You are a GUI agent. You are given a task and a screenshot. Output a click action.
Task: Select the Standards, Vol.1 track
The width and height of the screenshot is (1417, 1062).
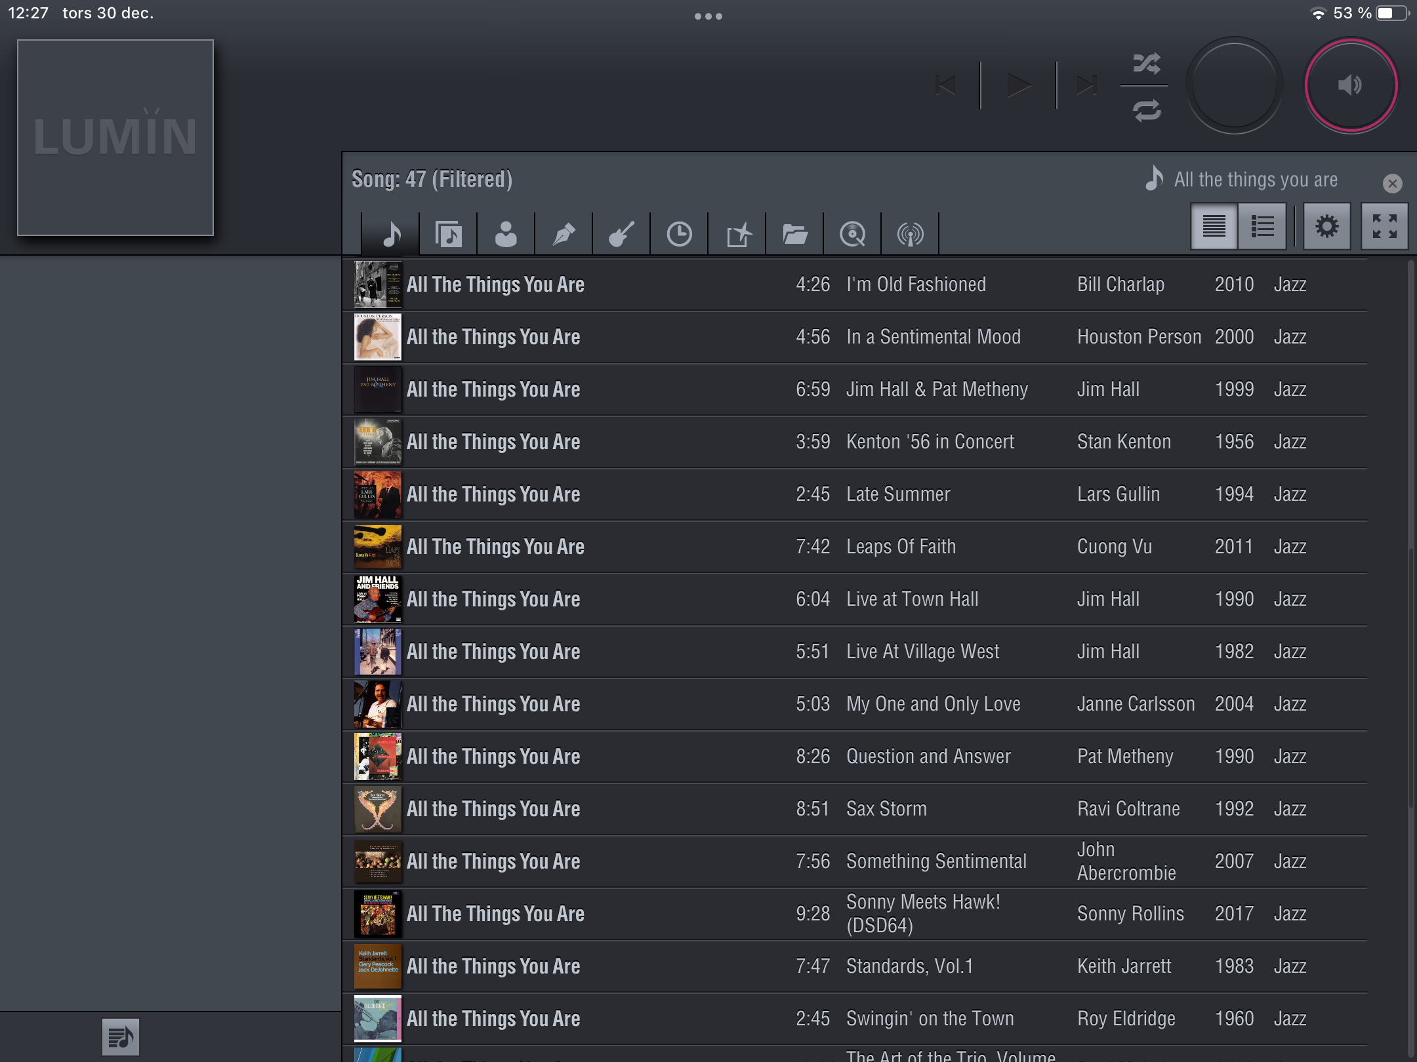855,966
